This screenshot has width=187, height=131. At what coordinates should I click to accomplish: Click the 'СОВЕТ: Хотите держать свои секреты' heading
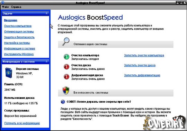pos(99,102)
